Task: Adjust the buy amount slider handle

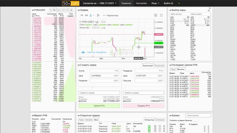Action: tap(91, 87)
